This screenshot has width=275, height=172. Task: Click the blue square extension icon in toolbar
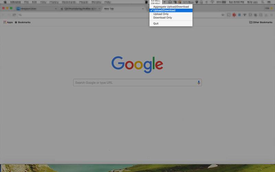[x=239, y=15]
